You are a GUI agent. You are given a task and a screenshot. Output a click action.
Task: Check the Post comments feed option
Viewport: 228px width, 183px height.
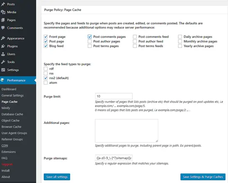pyautogui.click(x=135, y=37)
